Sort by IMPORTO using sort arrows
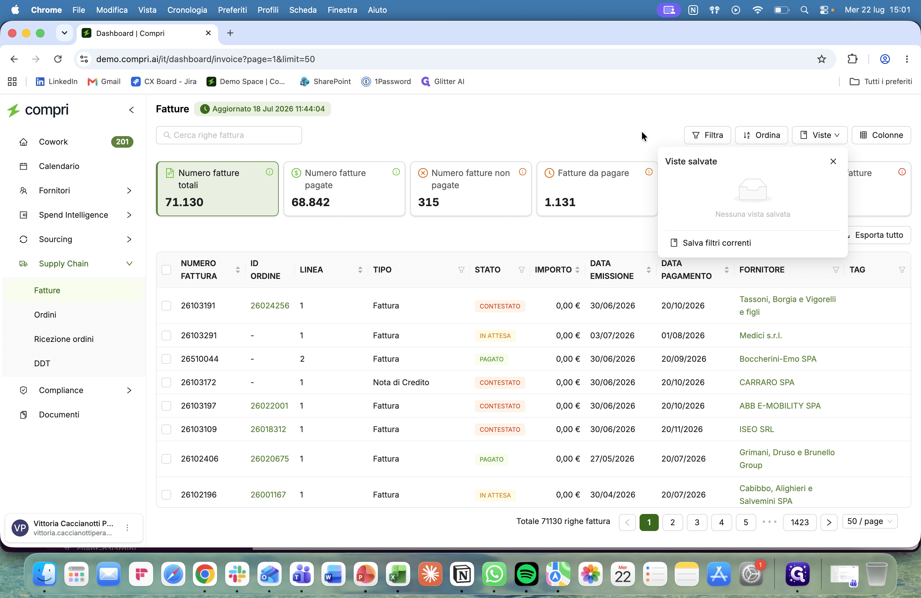921x598 pixels. click(x=577, y=270)
